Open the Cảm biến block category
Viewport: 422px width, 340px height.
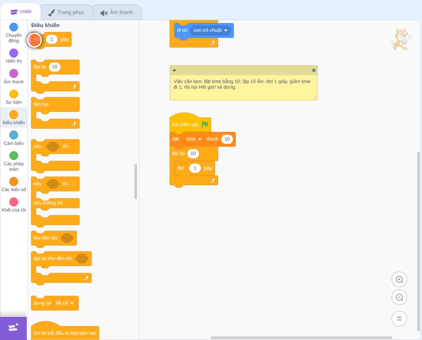point(14,138)
